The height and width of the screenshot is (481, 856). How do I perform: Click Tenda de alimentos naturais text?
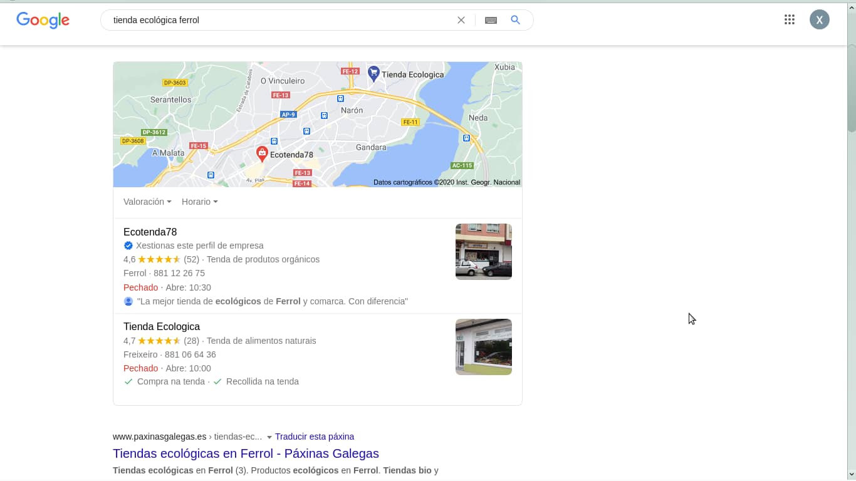[261, 341]
